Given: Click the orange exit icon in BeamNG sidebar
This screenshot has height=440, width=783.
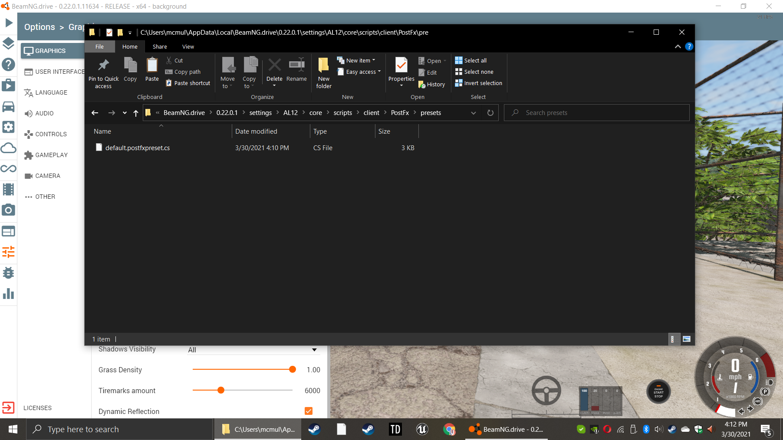Looking at the screenshot, I should pos(9,407).
